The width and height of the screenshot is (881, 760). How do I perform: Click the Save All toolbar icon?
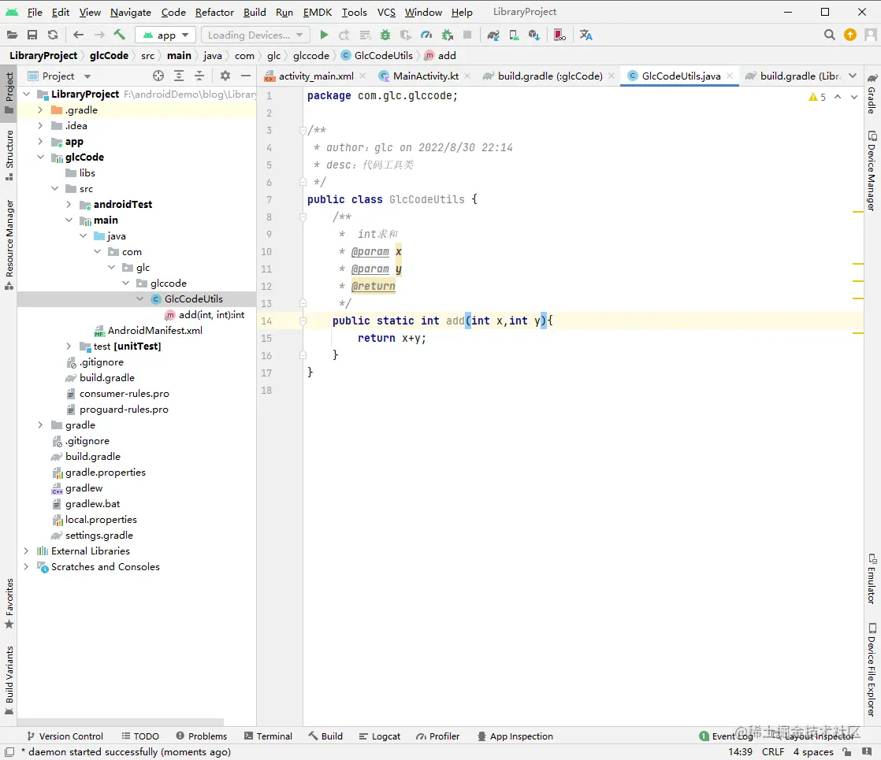click(32, 35)
